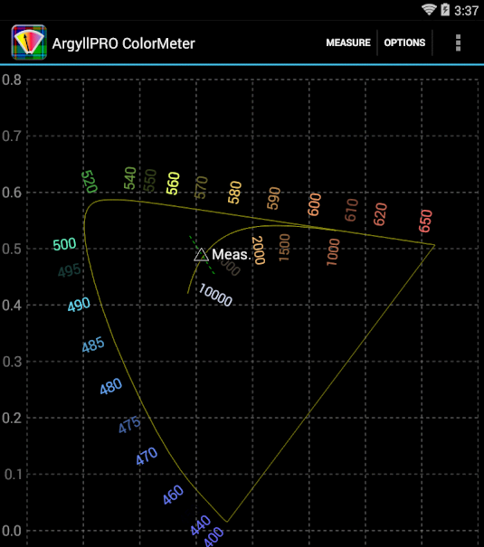
Task: Tap the 495 wavelength label
Action: click(70, 270)
